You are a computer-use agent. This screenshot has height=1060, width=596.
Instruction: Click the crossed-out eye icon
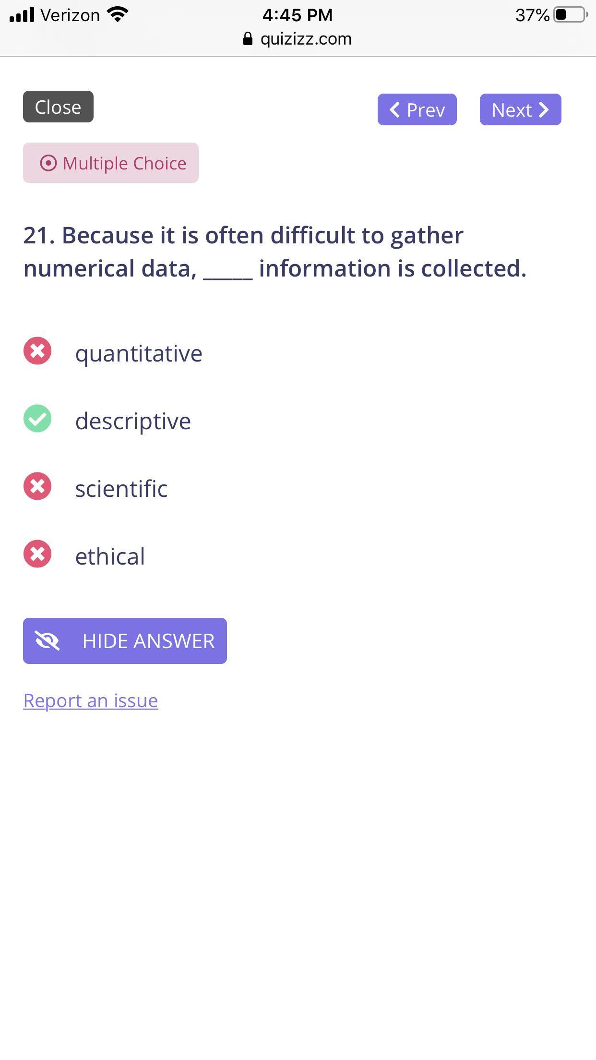[47, 641]
